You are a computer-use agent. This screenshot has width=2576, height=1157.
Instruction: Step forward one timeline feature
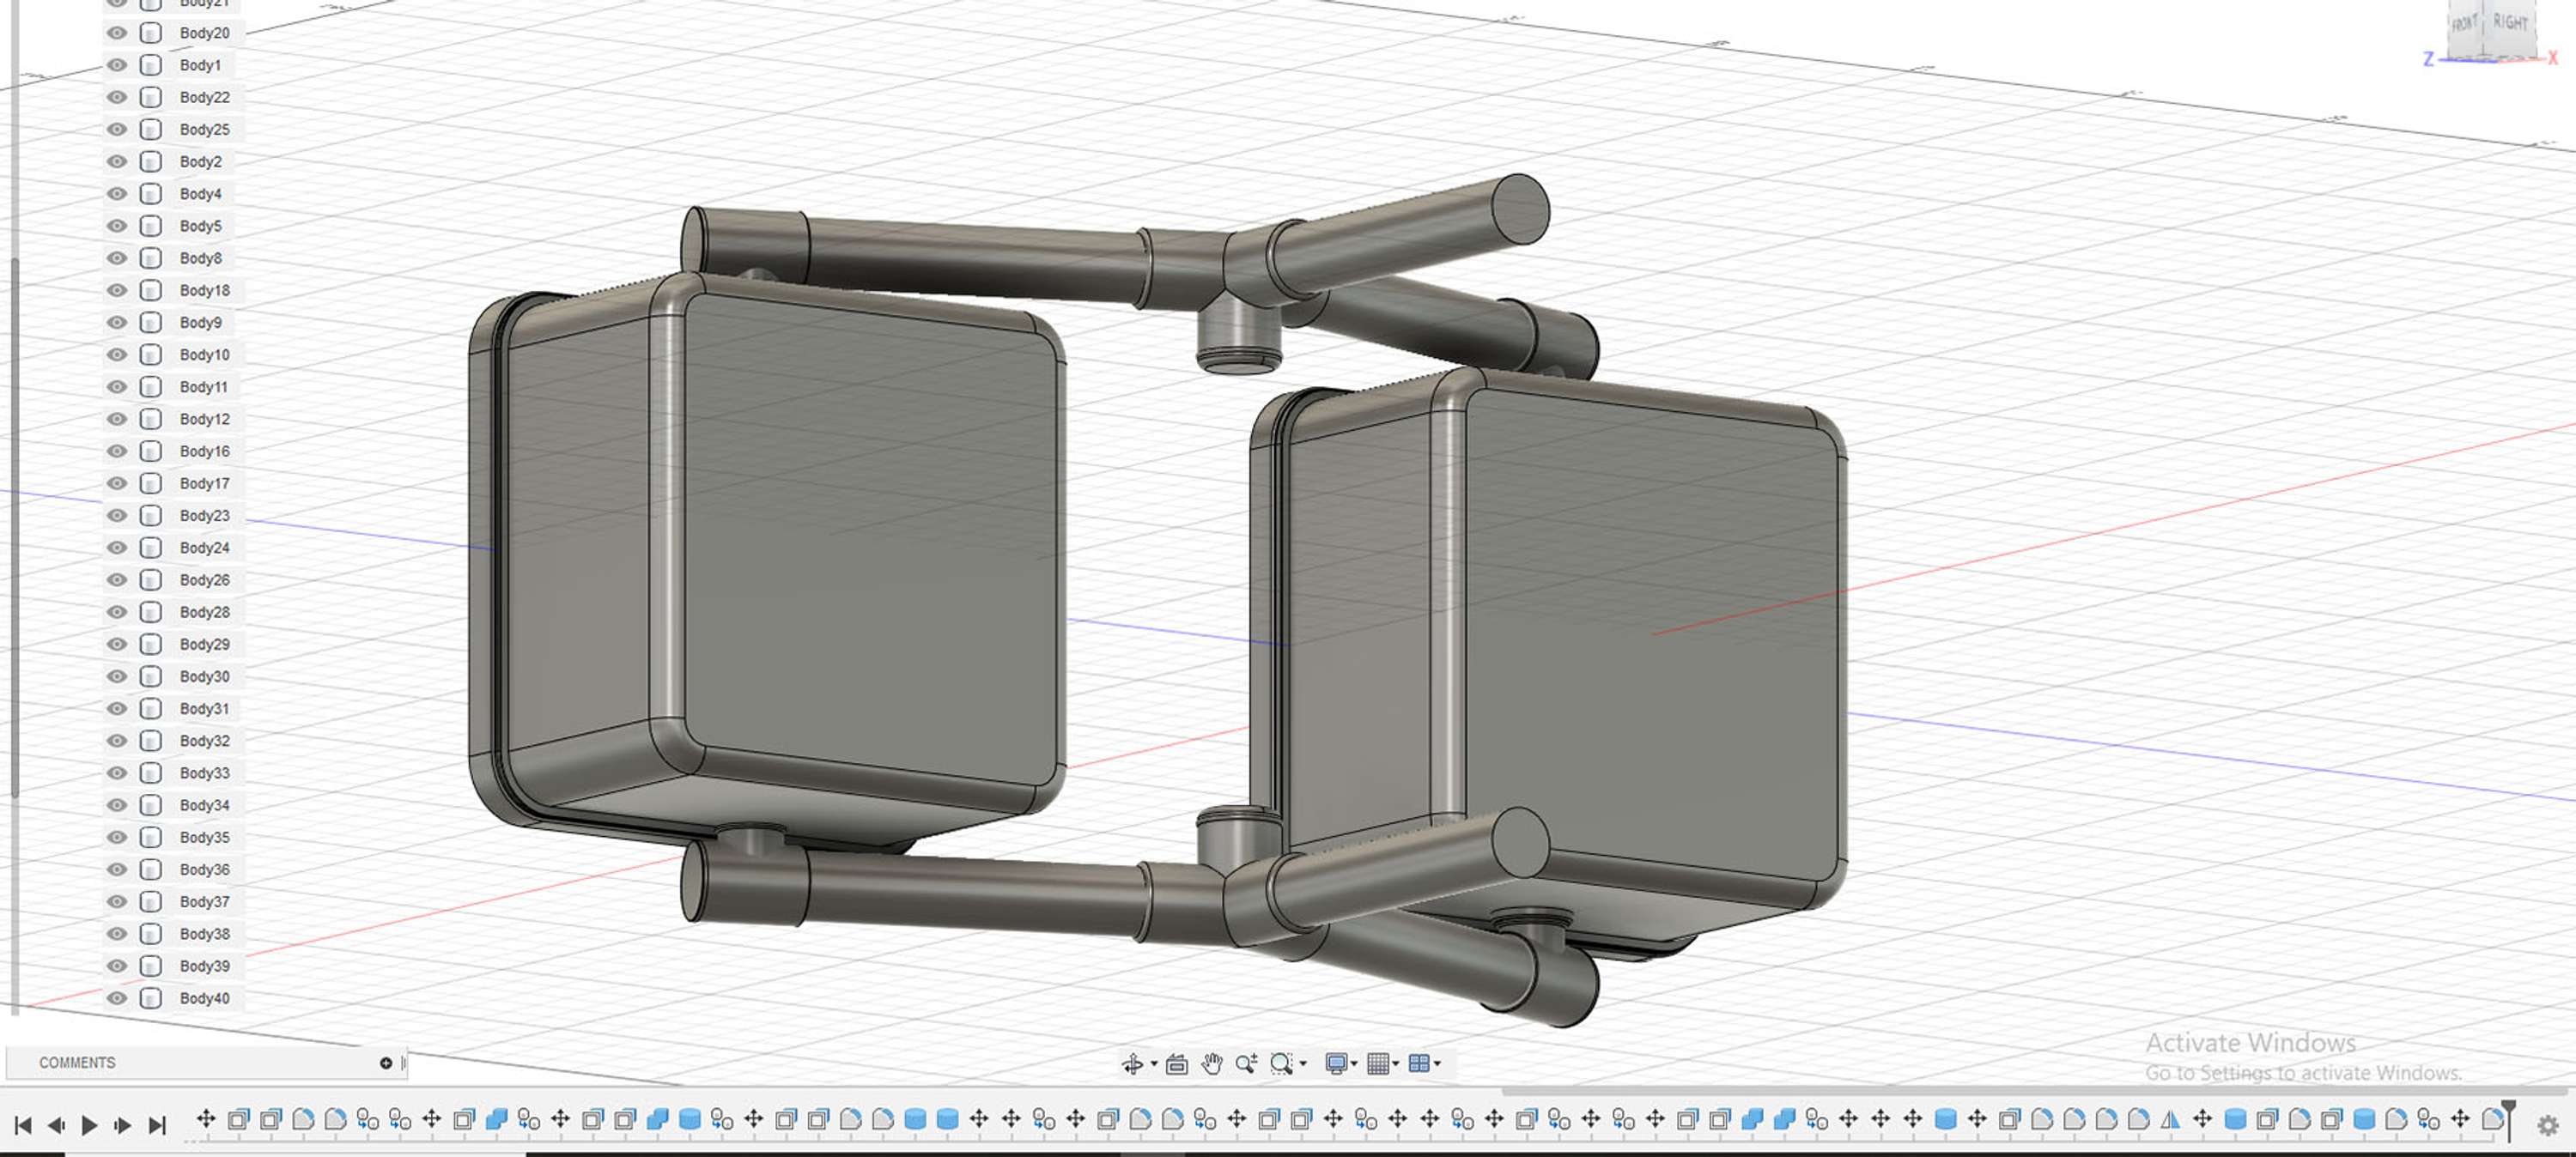coord(122,1126)
